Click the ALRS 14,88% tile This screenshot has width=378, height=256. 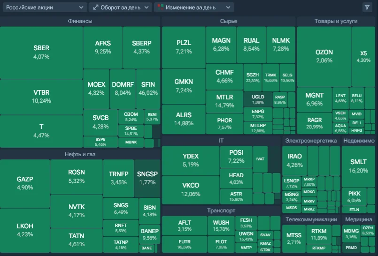184,119
